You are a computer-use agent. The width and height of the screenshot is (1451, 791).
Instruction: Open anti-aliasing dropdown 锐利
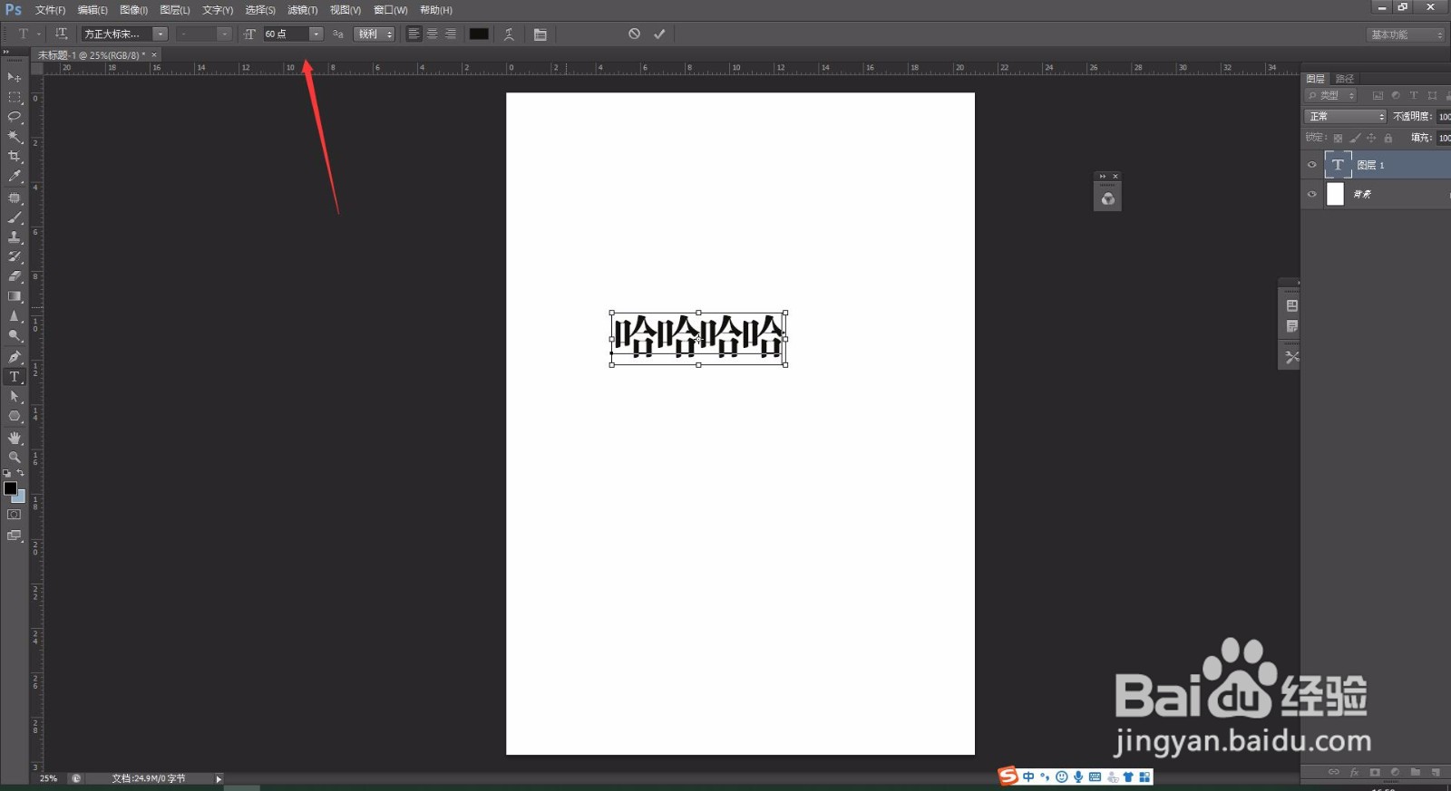[375, 34]
